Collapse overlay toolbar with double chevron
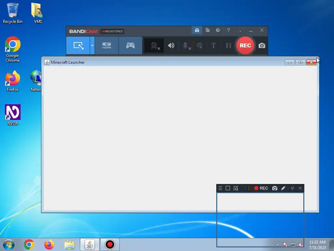This screenshot has width=334, height=251. pos(293,188)
